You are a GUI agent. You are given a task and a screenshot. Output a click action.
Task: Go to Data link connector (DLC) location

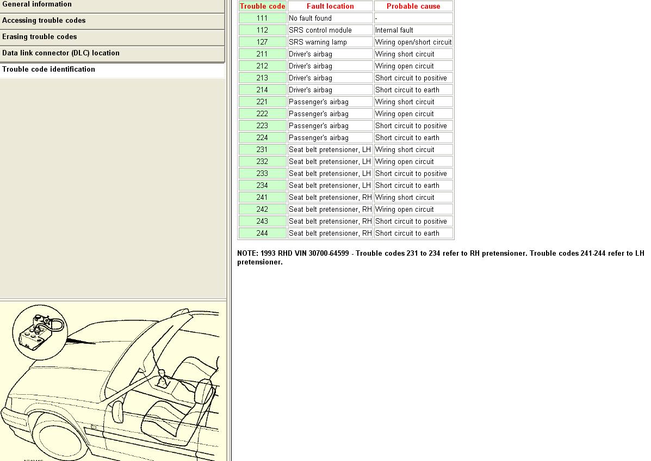click(61, 53)
